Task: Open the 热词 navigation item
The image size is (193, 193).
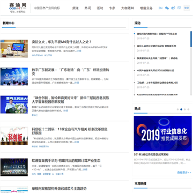Action: [x=87, y=8]
